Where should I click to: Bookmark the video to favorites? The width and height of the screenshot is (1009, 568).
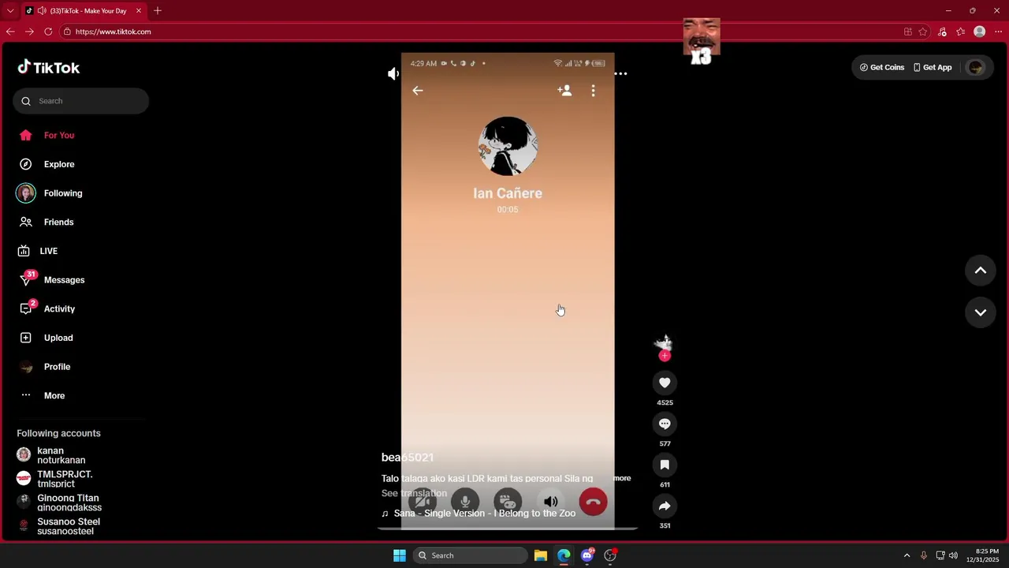click(665, 465)
